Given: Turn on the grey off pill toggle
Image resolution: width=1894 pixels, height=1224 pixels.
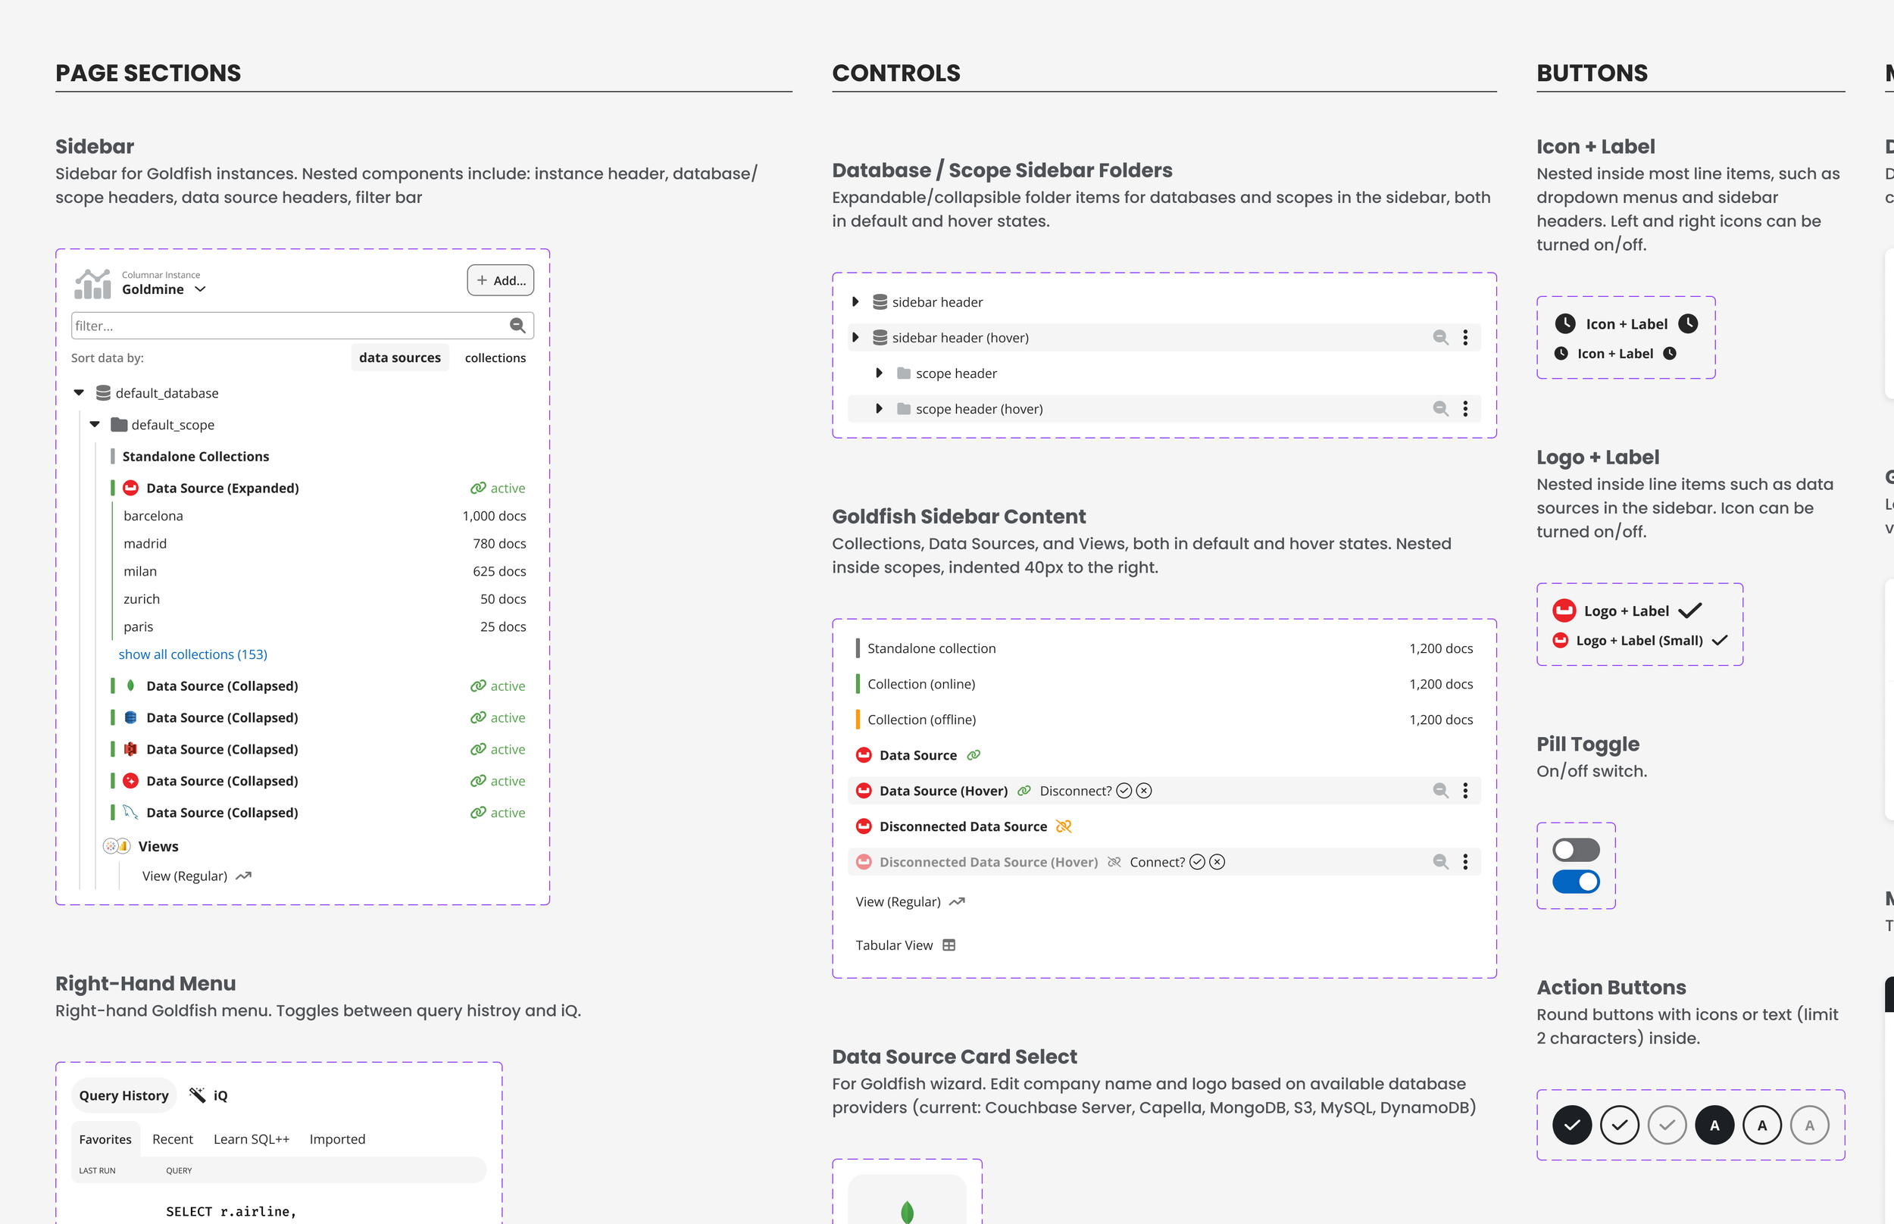Looking at the screenshot, I should 1575,850.
